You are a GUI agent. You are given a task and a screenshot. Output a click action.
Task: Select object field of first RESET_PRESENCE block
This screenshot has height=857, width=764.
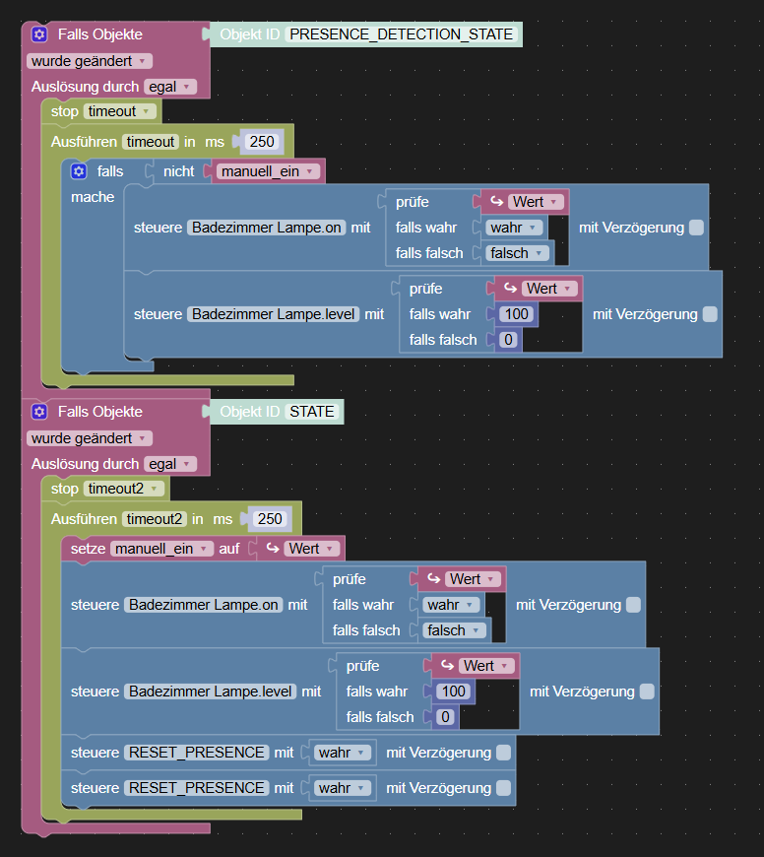click(197, 753)
